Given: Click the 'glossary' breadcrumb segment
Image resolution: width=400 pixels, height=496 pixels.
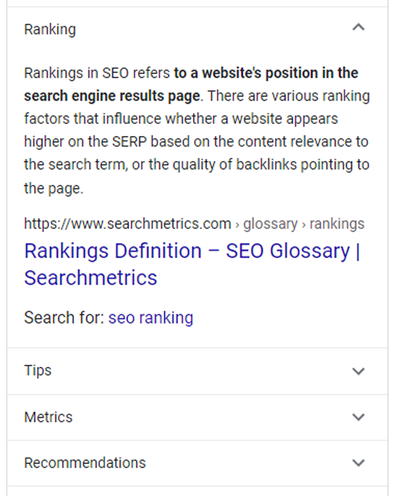Looking at the screenshot, I should pos(270,224).
